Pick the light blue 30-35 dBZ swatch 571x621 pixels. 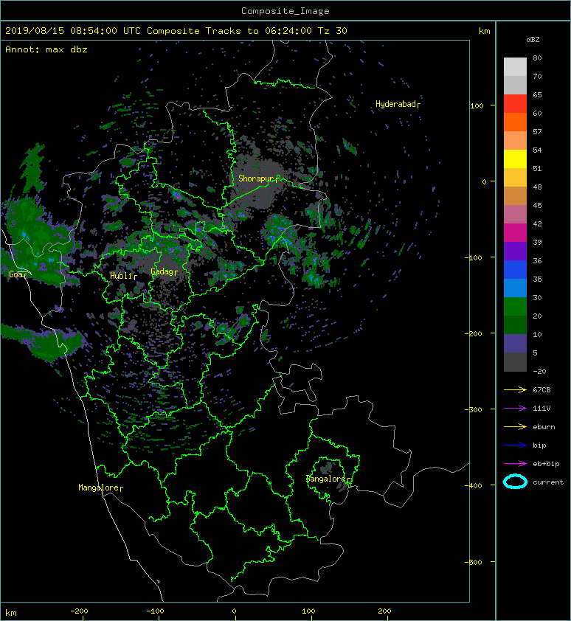click(x=515, y=288)
